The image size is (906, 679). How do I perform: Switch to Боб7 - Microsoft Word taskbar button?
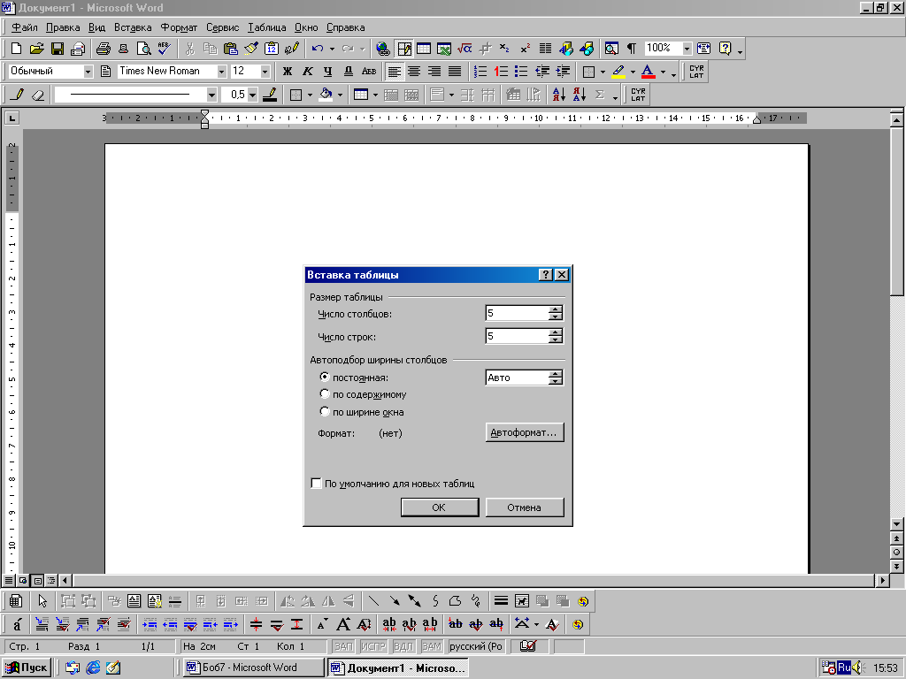(254, 668)
